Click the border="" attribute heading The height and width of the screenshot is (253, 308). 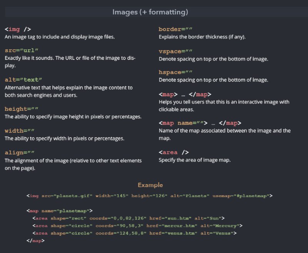pos(176,29)
